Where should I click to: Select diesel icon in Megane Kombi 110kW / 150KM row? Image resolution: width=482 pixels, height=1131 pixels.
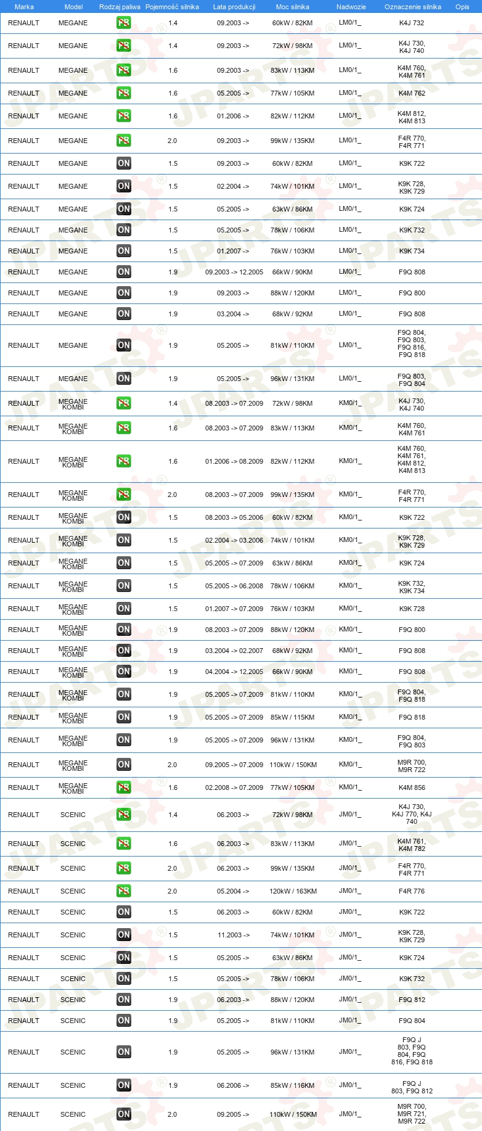pos(124,765)
